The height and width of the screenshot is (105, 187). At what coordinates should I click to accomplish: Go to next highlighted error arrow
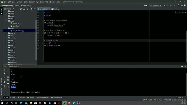coord(186,12)
